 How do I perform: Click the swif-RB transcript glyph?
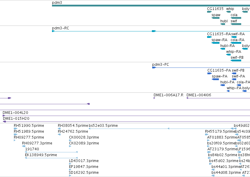(x=236, y=60)
